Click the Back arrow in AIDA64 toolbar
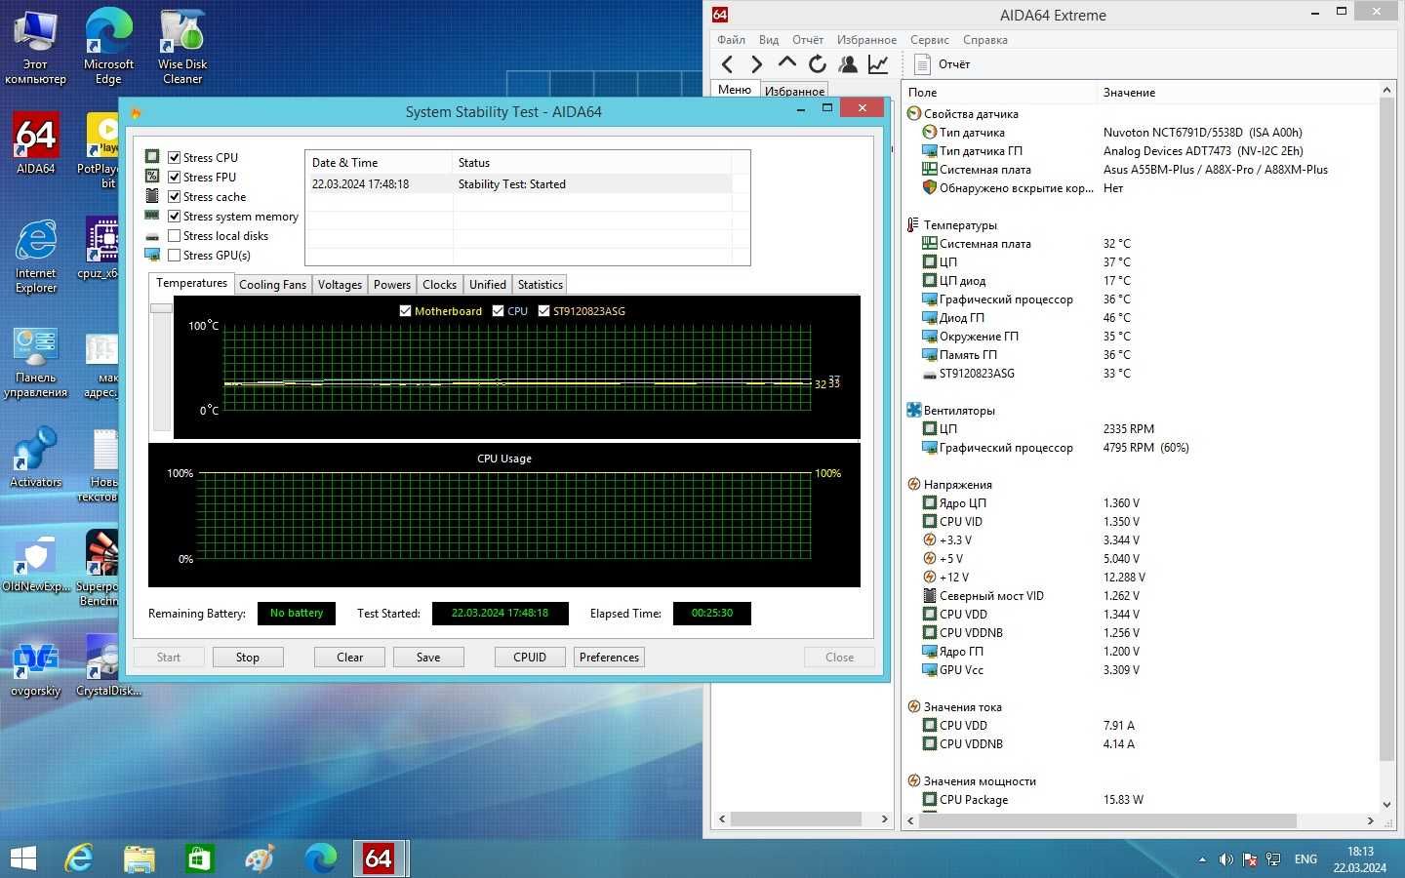Screen dimensions: 1405x878 point(727,64)
